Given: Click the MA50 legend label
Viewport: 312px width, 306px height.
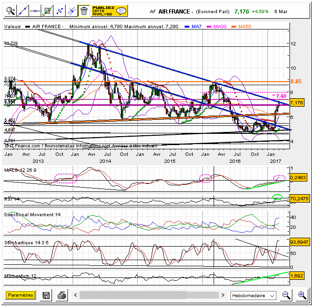Looking at the screenshot, I should click(245, 26).
